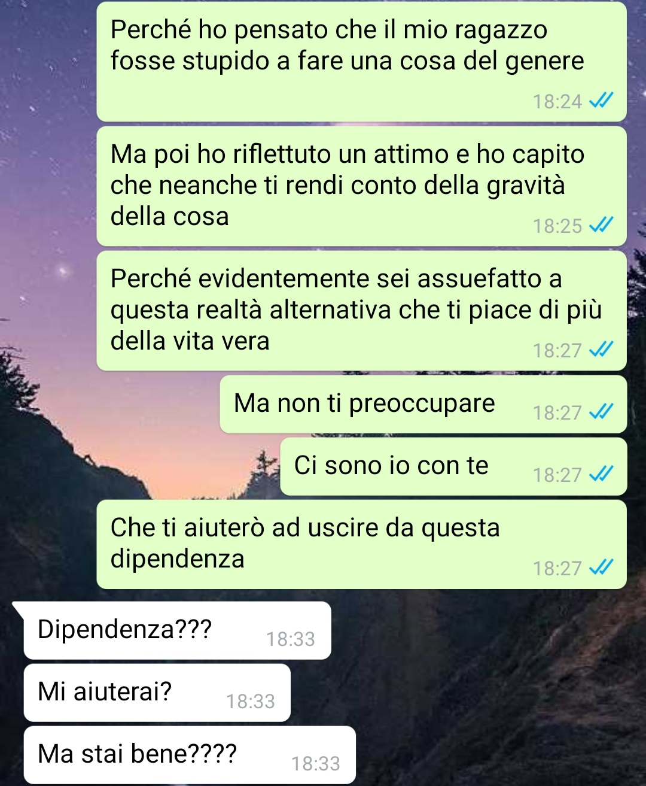Click the 18:33 timestamp on 'Mi aiuterai?'

[x=251, y=702]
